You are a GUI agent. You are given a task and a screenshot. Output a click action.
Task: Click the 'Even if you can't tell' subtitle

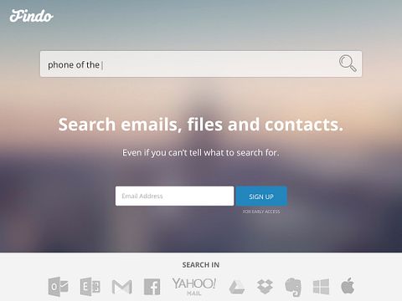pos(201,153)
